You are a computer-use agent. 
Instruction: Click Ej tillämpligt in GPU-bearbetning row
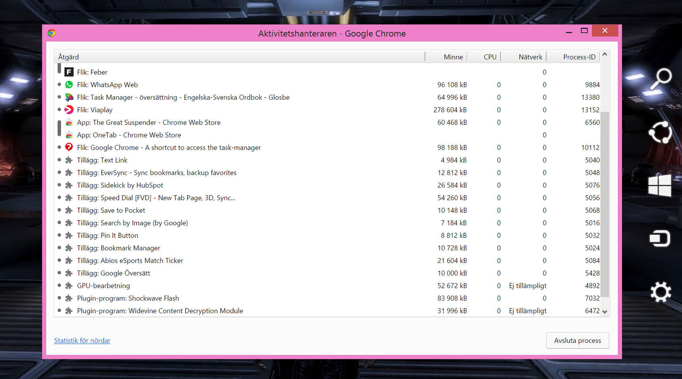[528, 285]
